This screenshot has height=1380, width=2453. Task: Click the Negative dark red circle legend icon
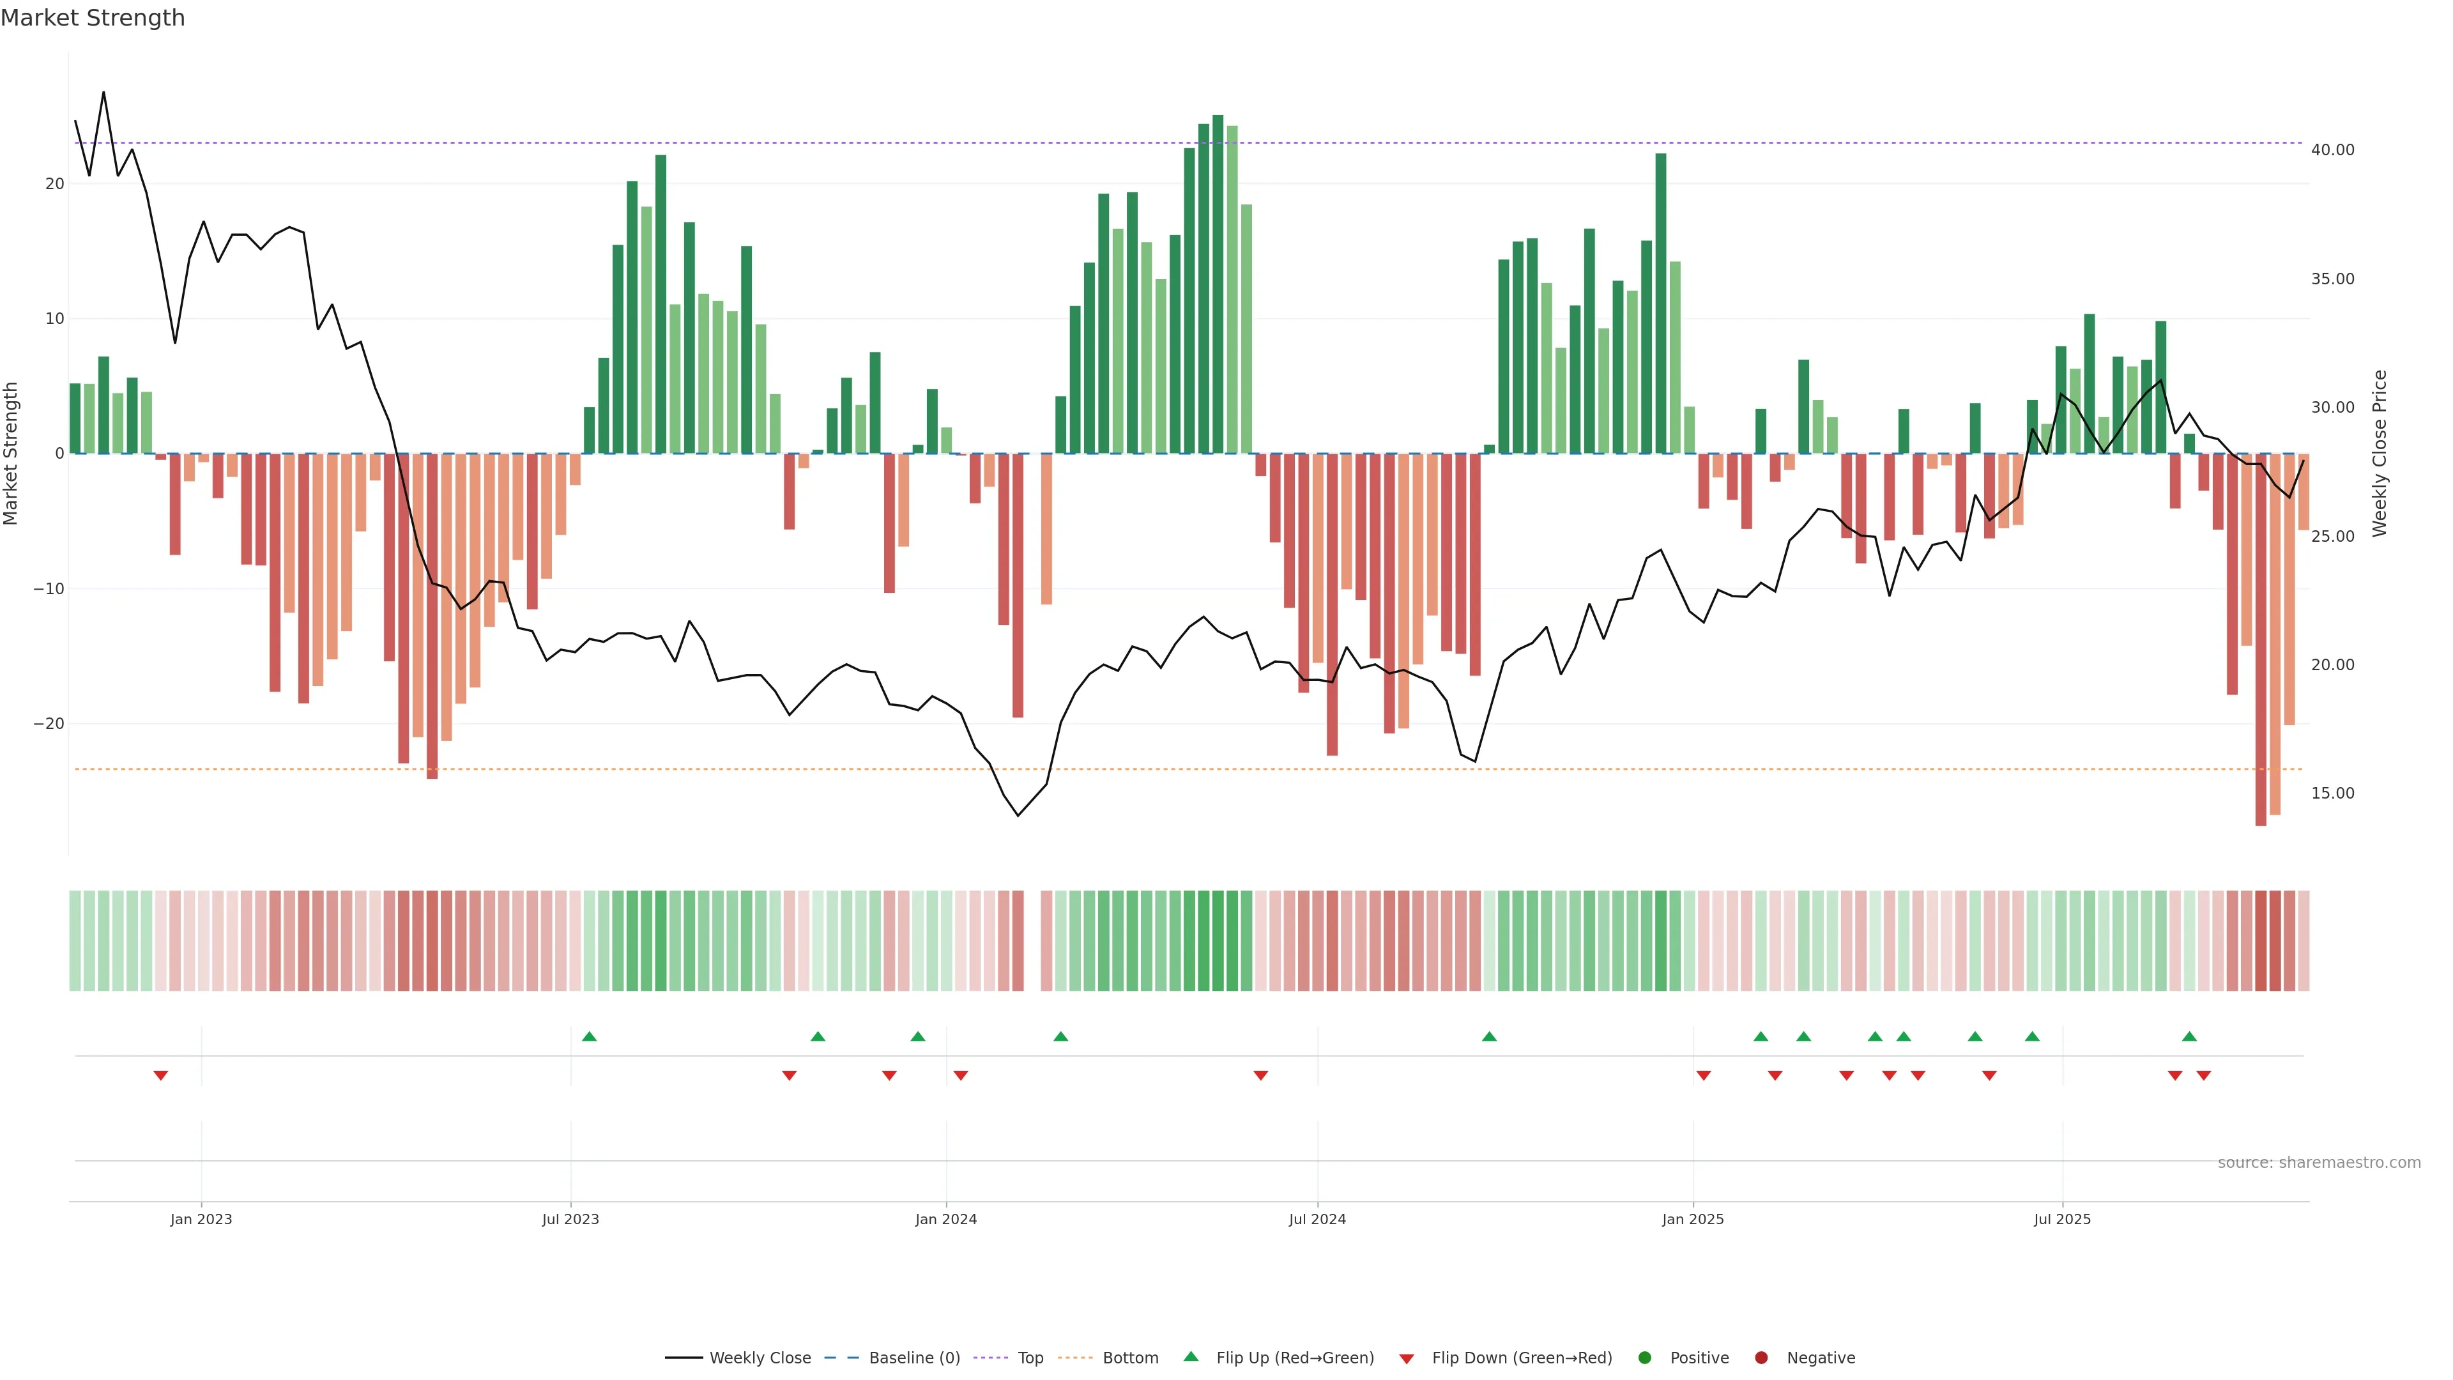1761,1358
